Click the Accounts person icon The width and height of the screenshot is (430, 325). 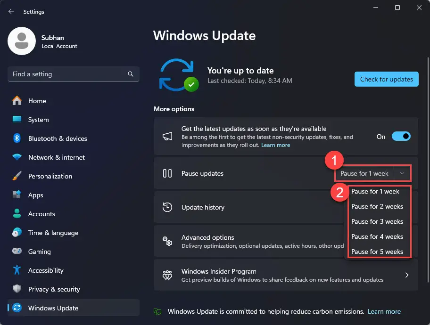tap(17, 213)
